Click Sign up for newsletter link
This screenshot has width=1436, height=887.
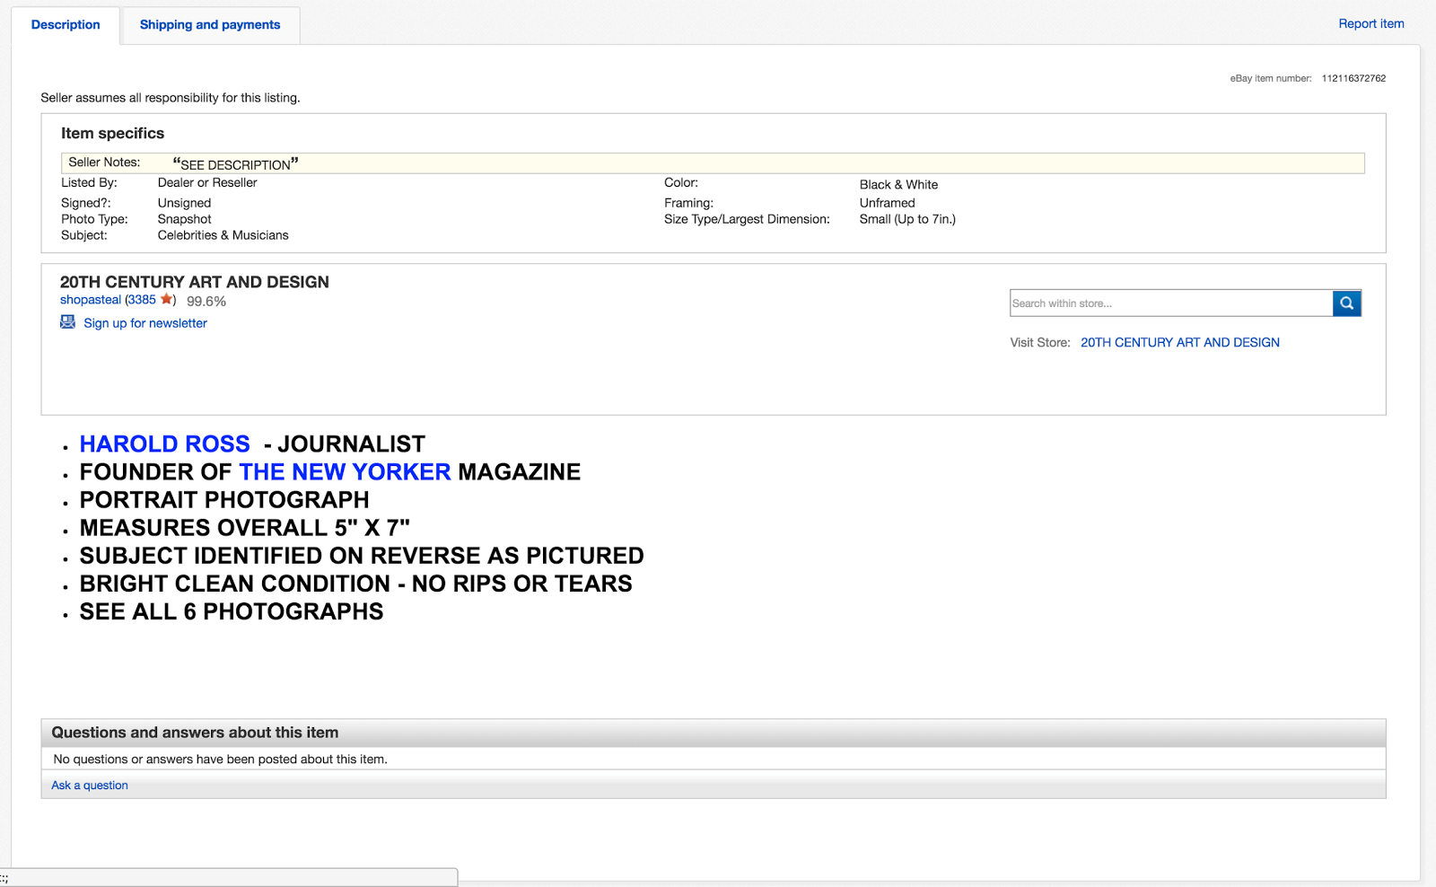click(x=145, y=323)
